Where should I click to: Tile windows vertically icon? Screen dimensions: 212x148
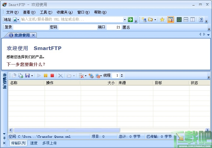tap(192, 20)
